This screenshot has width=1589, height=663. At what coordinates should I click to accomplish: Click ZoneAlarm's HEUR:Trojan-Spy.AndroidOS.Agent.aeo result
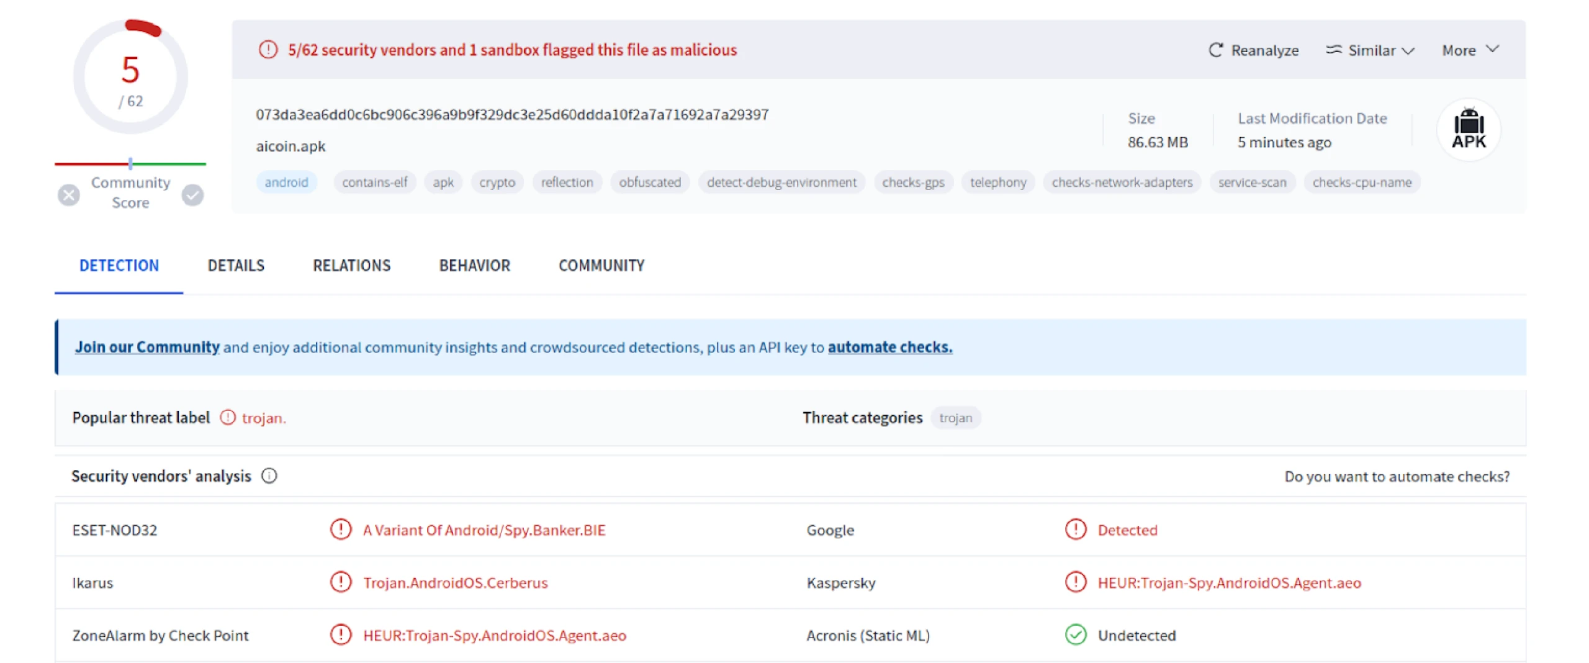[495, 636]
